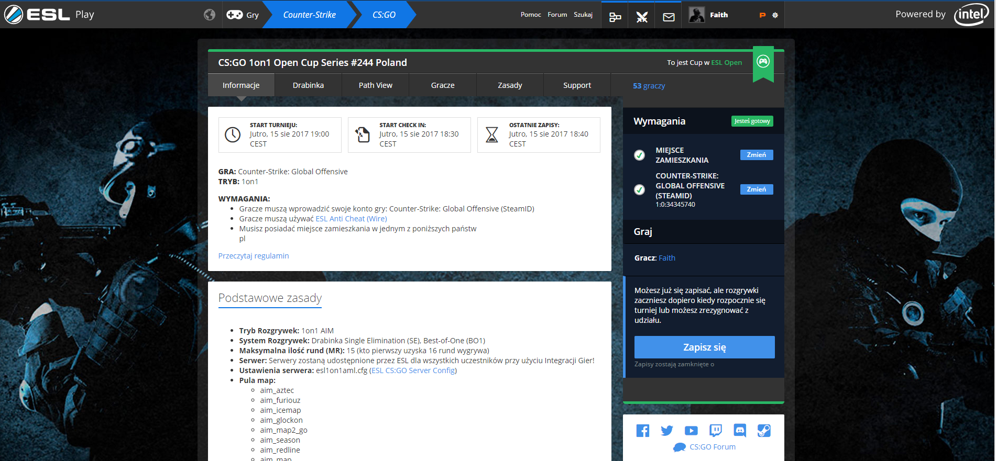Open the Facebook social icon
996x461 pixels.
pyautogui.click(x=642, y=431)
